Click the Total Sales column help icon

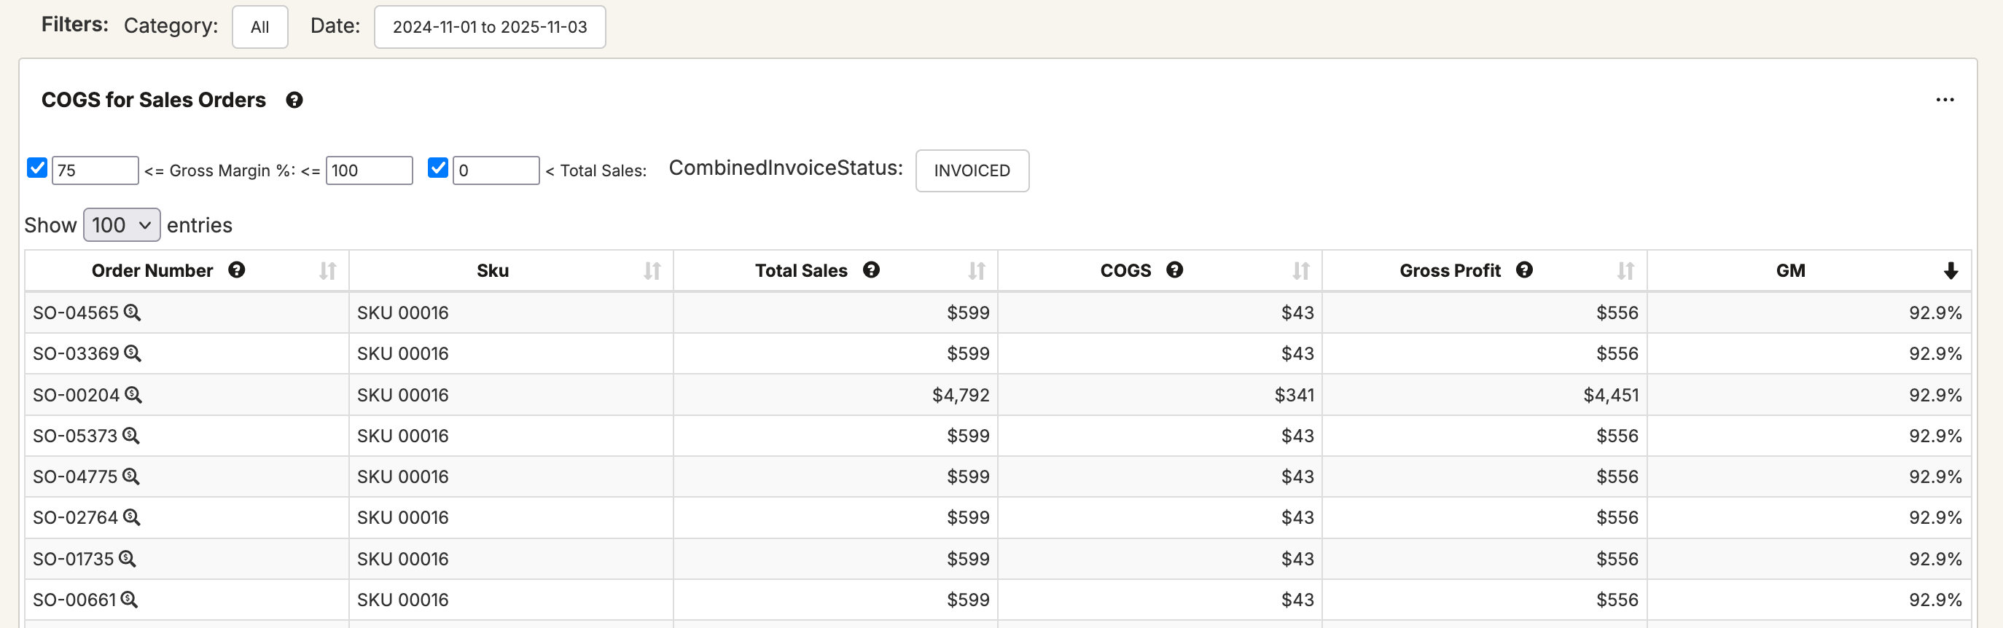(x=871, y=270)
